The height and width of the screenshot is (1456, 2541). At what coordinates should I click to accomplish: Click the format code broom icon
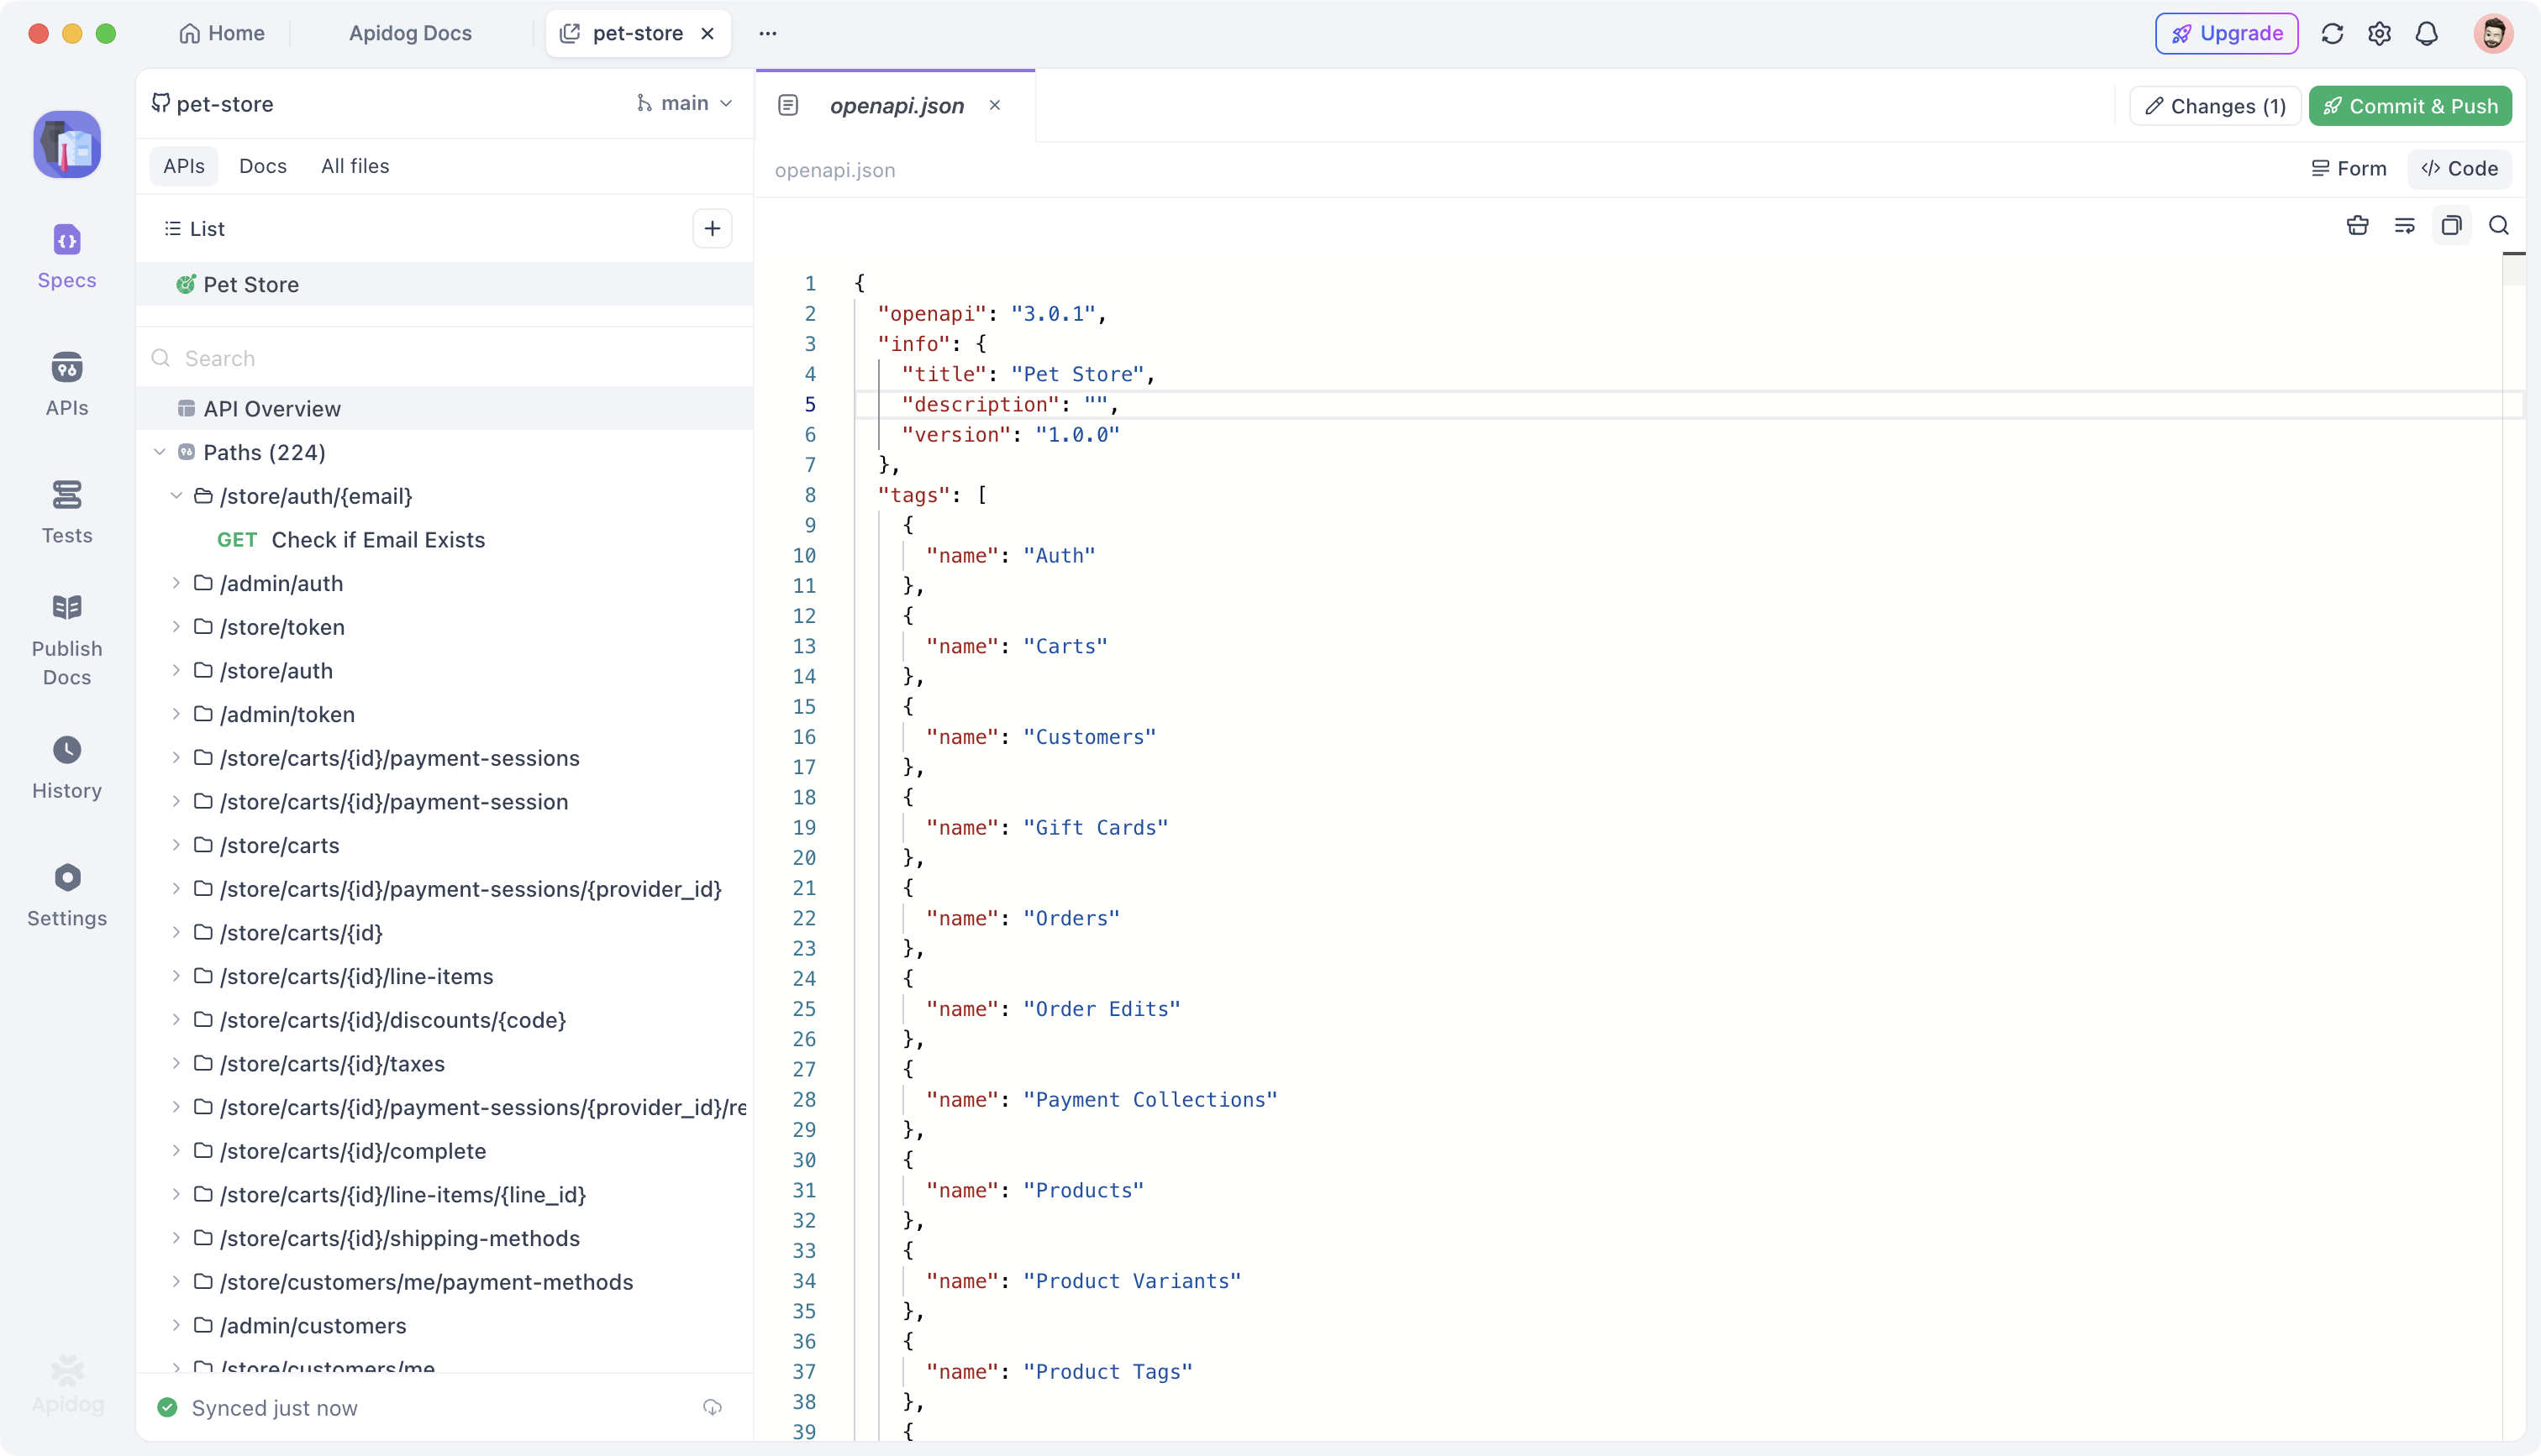pyautogui.click(x=2357, y=226)
